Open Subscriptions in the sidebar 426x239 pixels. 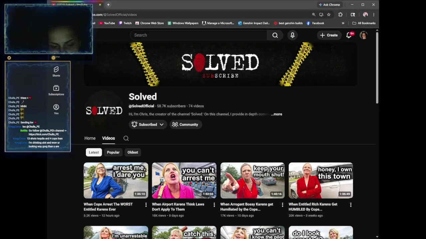[x=56, y=90]
